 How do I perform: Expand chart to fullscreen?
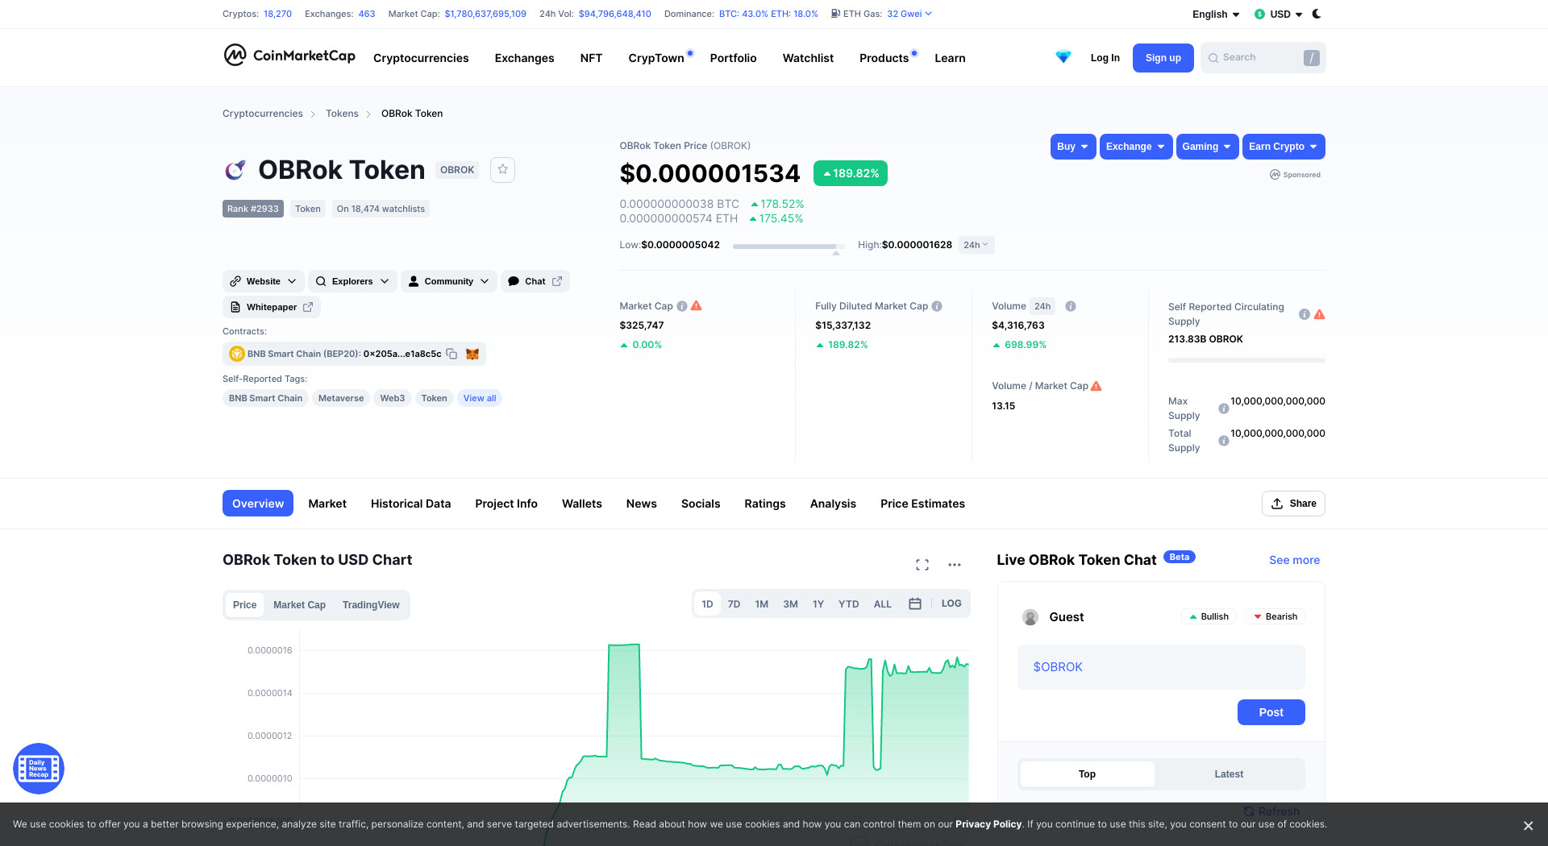(922, 565)
